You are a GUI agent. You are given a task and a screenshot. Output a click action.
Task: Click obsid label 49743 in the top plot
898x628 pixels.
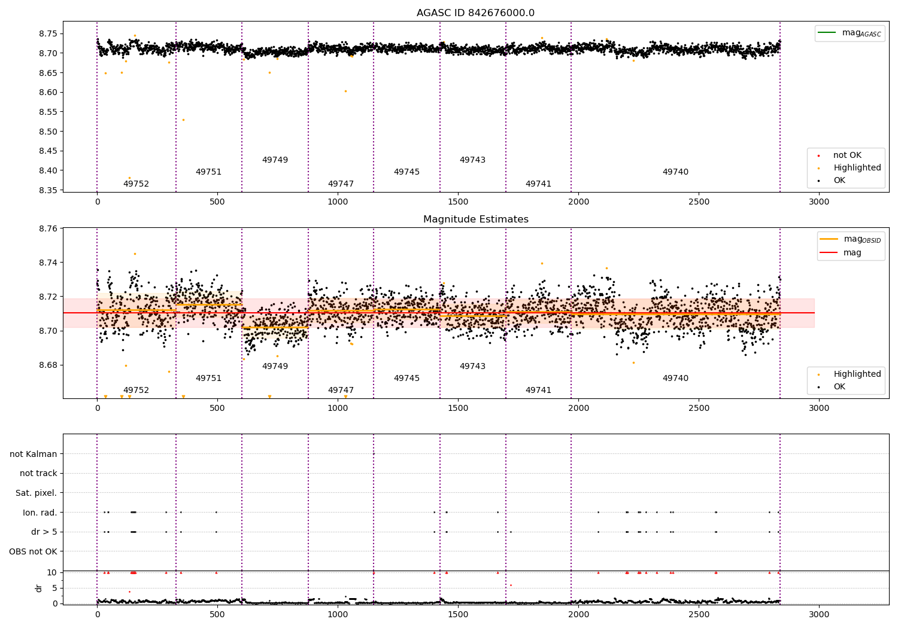tap(472, 160)
